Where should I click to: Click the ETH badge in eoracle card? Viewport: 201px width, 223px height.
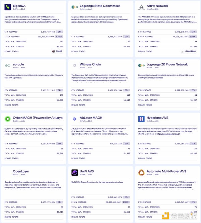point(59,90)
